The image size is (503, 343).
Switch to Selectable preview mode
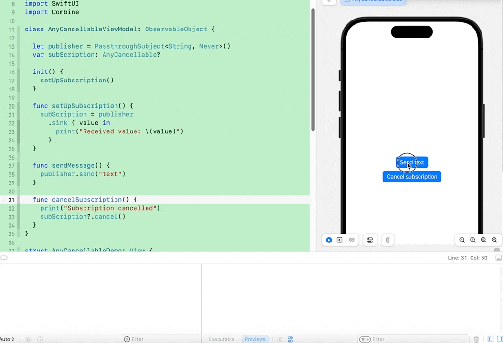pos(340,240)
